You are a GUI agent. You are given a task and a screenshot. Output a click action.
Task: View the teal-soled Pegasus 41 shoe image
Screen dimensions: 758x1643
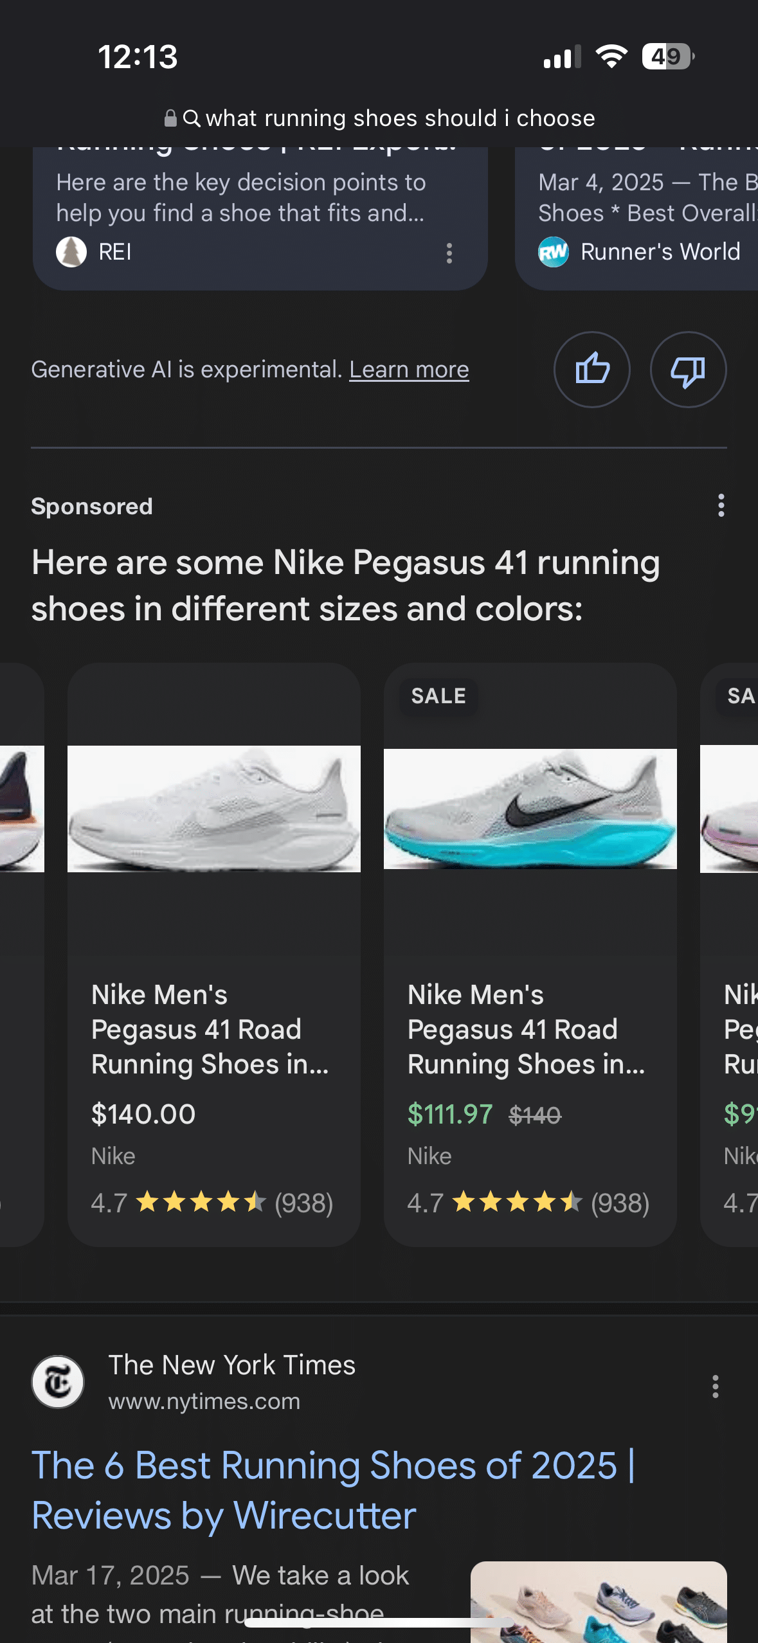[x=530, y=809]
